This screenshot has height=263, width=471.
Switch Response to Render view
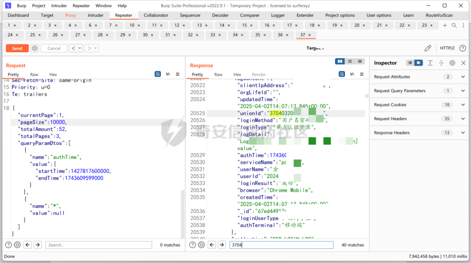tap(259, 74)
